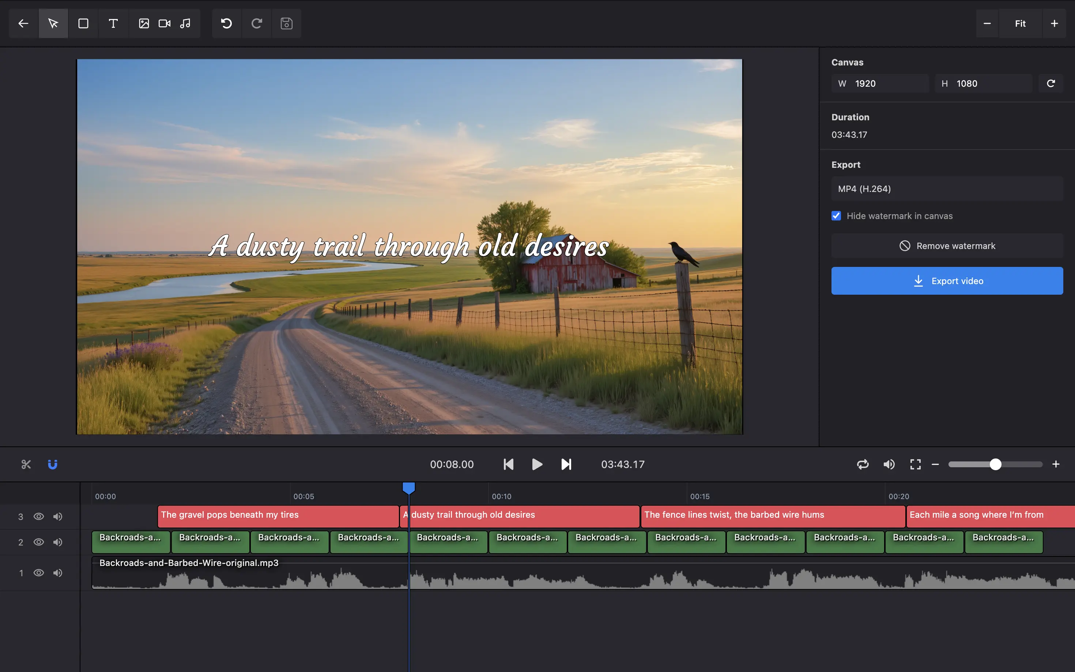Click the Fit zoom option
The width and height of the screenshot is (1075, 672).
(1020, 23)
